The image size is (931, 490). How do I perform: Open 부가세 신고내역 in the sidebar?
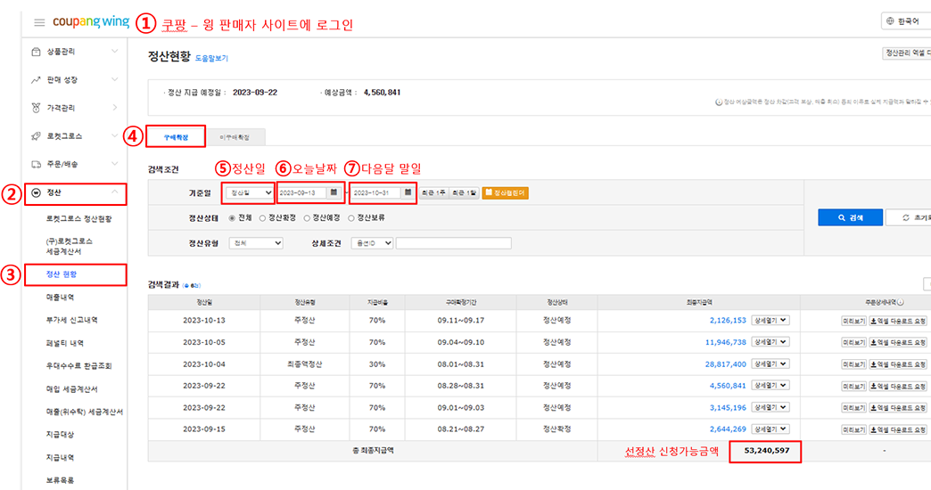point(72,321)
